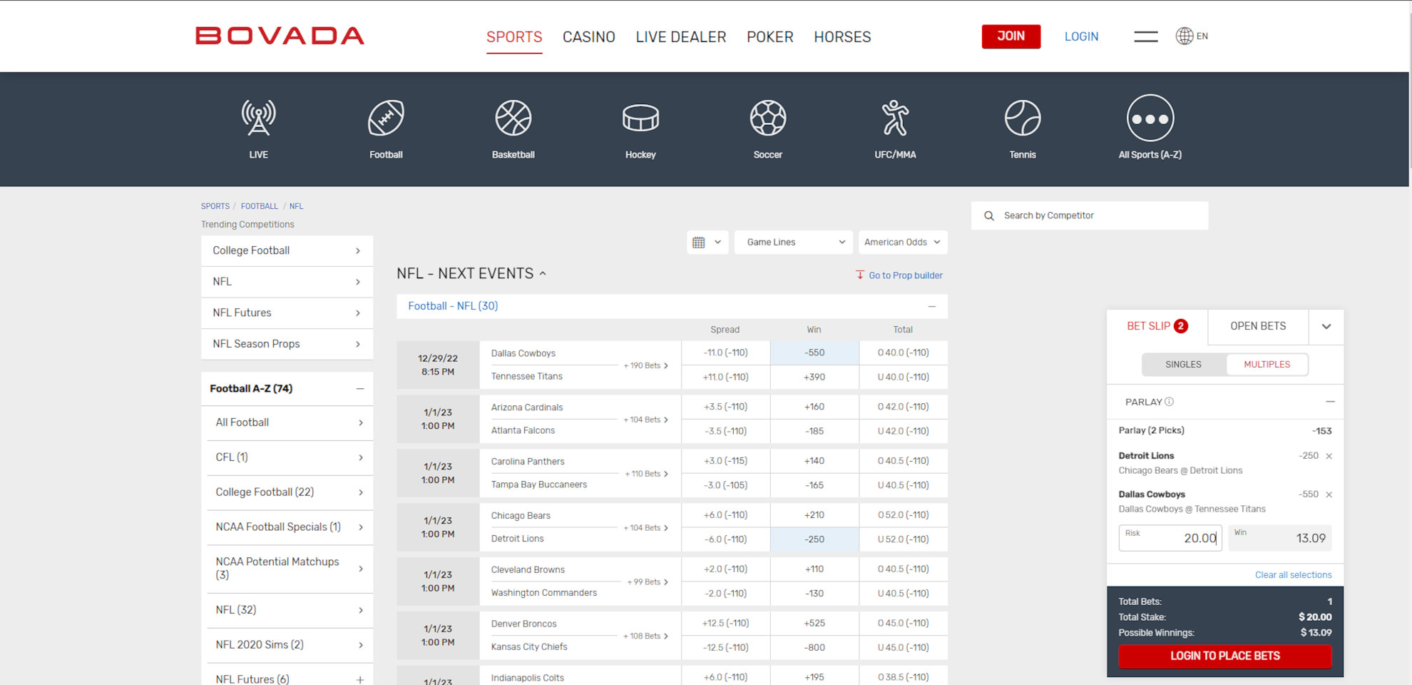Image resolution: width=1412 pixels, height=685 pixels.
Task: Click Login to Place Bets button
Action: (x=1225, y=656)
